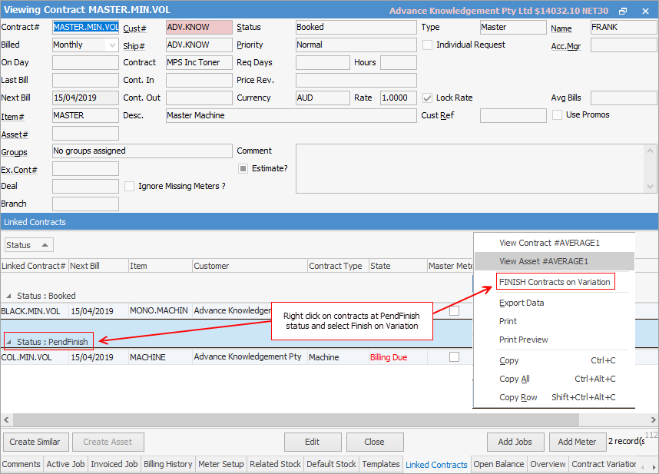Click the left arrow of the horizontal scrollbar
Viewport: 659px width, 474px height.
tap(6, 419)
